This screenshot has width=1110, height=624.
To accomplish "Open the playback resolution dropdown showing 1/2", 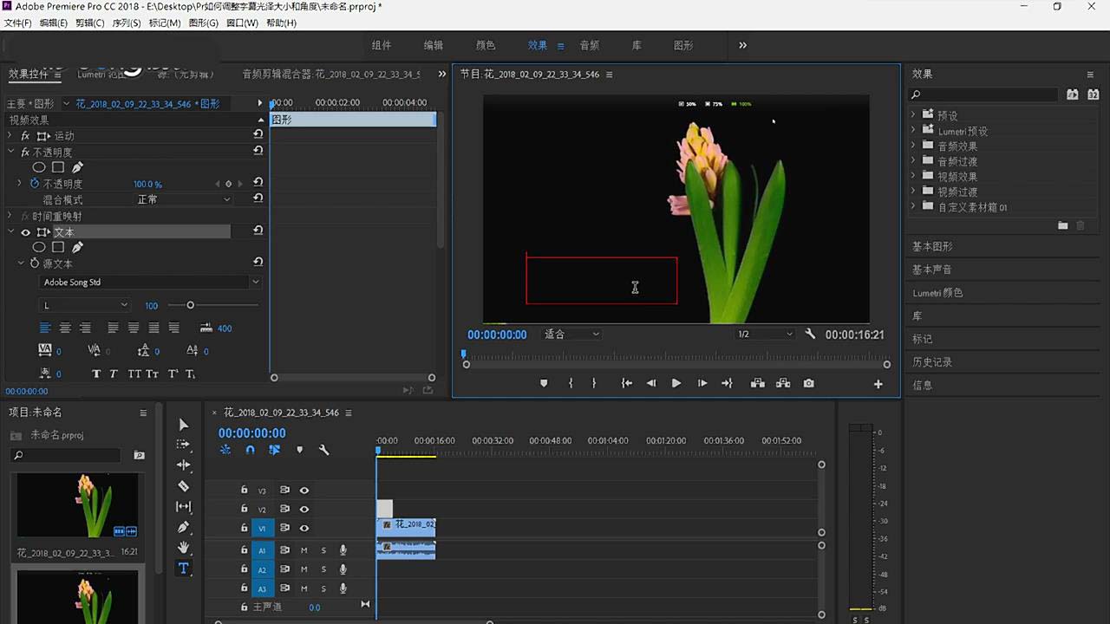I will (x=763, y=334).
